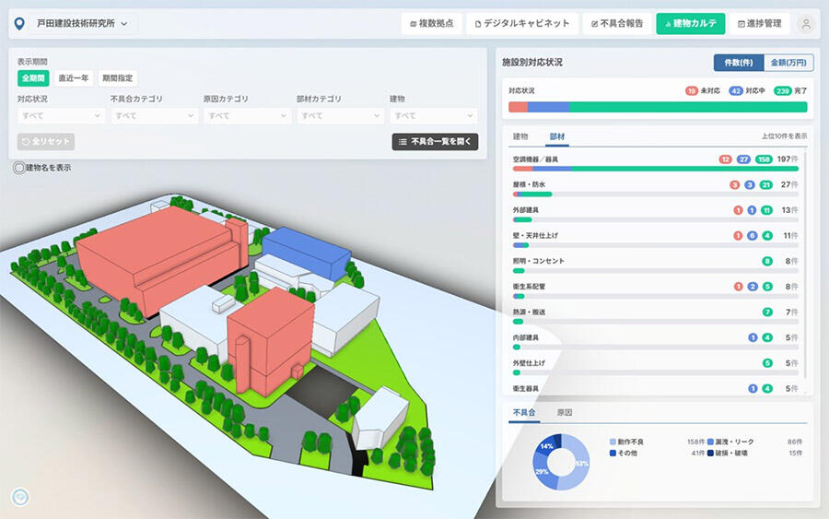
Task: Switch to the 部材 tab
Action: click(557, 136)
